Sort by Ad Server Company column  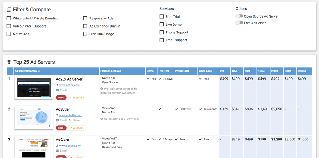click(x=56, y=71)
